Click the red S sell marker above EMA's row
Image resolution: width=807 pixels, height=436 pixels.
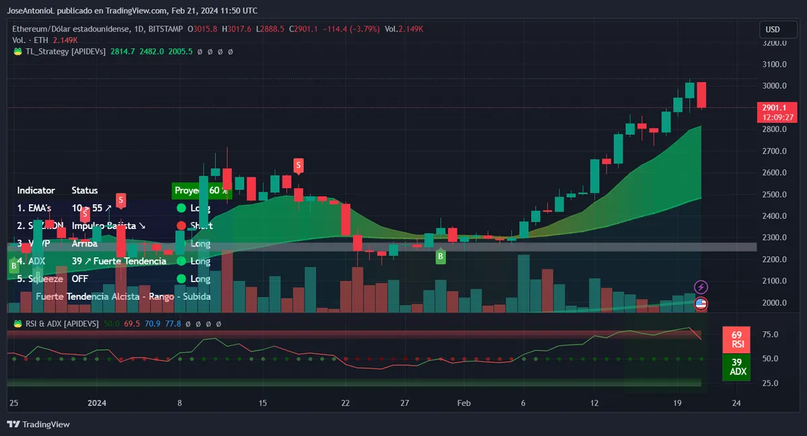pyautogui.click(x=120, y=200)
